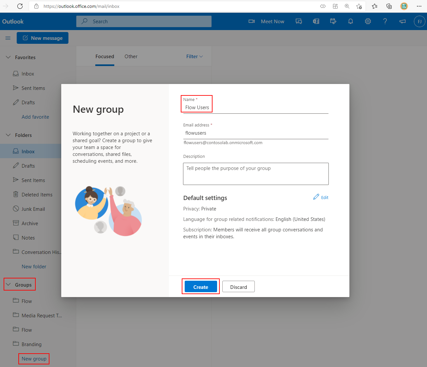Click the Discard button
The height and width of the screenshot is (367, 427).
coord(238,287)
